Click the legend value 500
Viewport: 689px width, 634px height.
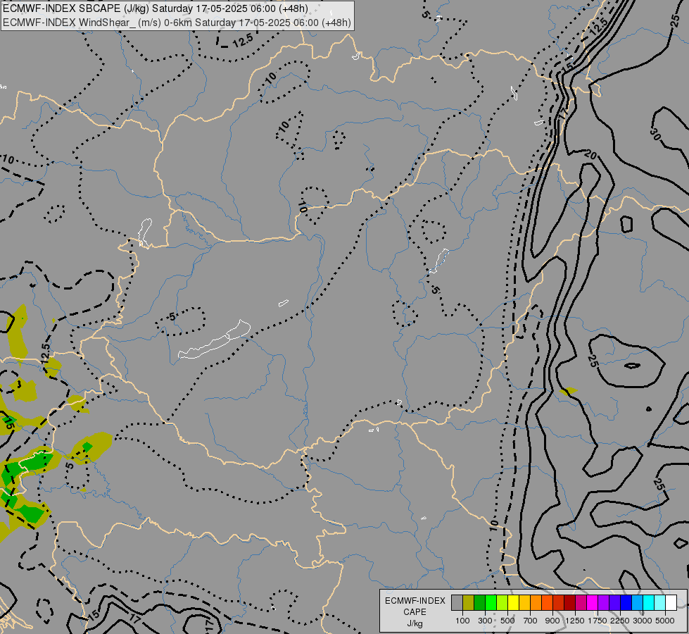tap(507, 621)
